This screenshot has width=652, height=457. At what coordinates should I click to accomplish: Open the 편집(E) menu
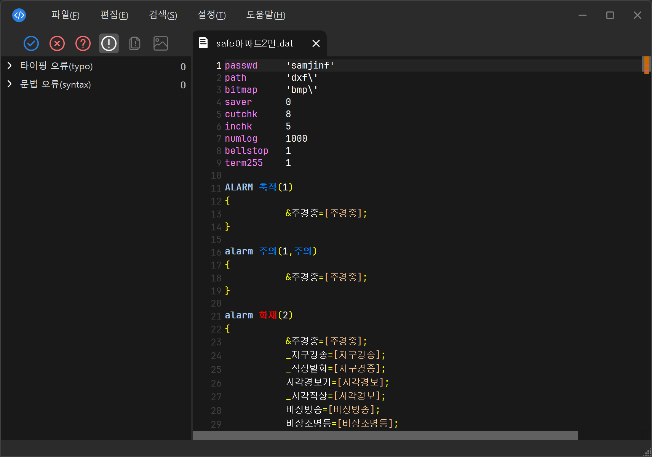tap(114, 15)
